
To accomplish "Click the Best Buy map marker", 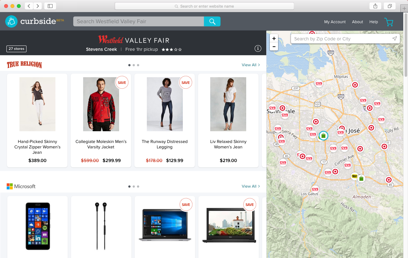I will click(x=354, y=176).
